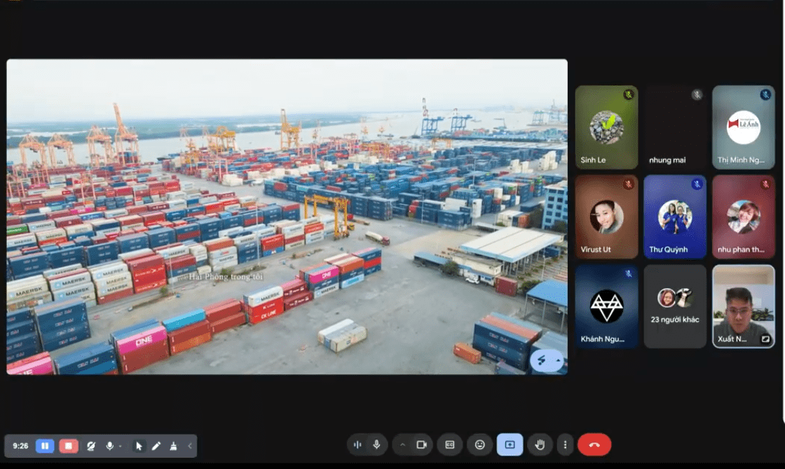Toggle the recorder's webcam-off icon

[x=91, y=446]
